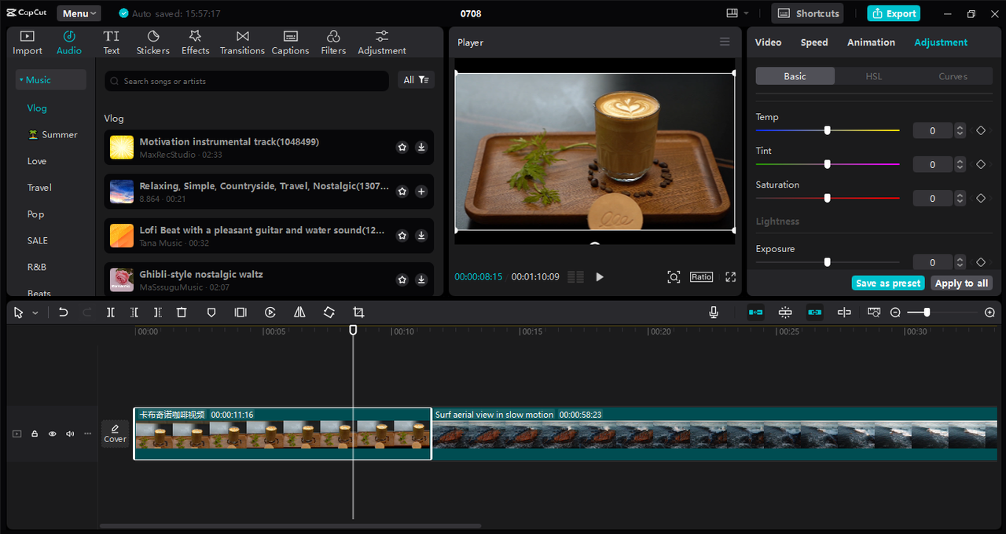Expand the selection tool dropdown arrow
This screenshot has height=534, width=1006.
click(35, 313)
